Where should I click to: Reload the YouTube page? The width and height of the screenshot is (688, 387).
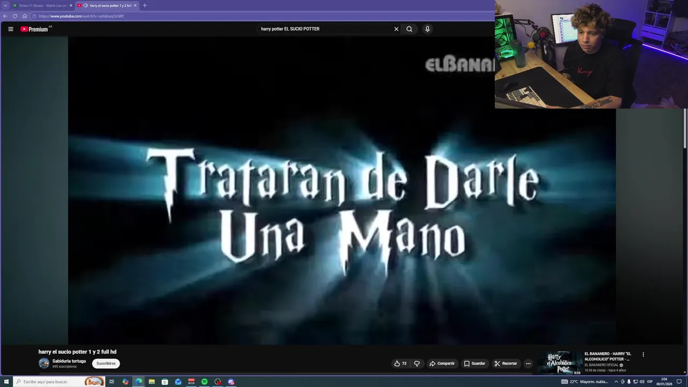(x=15, y=16)
